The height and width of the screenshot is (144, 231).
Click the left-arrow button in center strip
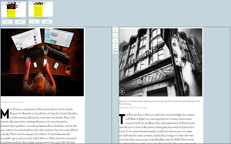point(115,30)
